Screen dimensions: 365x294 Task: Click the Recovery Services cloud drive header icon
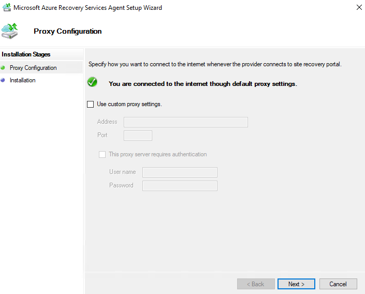click(x=9, y=31)
